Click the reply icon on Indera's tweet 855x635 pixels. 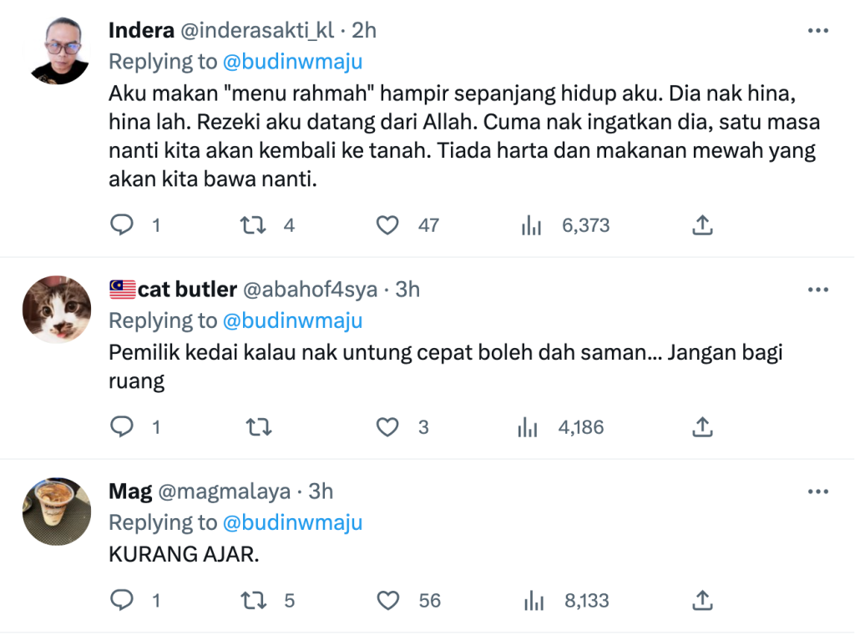[121, 224]
